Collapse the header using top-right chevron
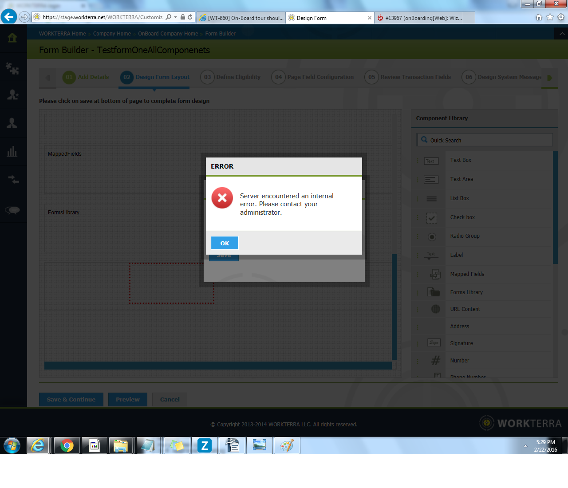The height and width of the screenshot is (488, 568). click(562, 34)
